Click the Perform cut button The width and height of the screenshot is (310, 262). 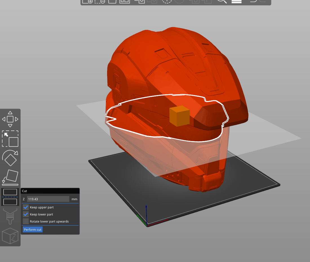(x=33, y=230)
